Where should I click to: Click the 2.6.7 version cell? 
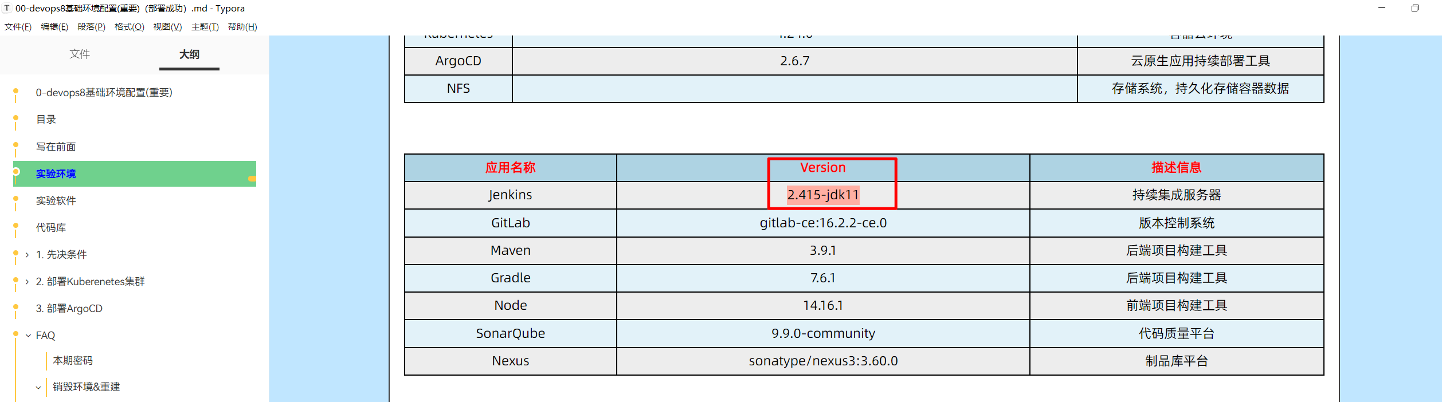pyautogui.click(x=795, y=61)
